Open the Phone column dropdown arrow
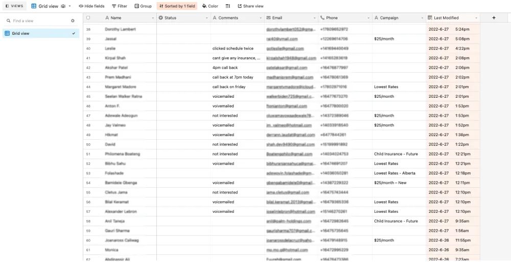The image size is (511, 262). click(x=368, y=18)
